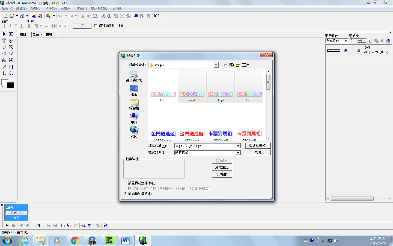Launch Dreamweaver from the taskbar
This screenshot has height=246, width=393.
(x=109, y=241)
